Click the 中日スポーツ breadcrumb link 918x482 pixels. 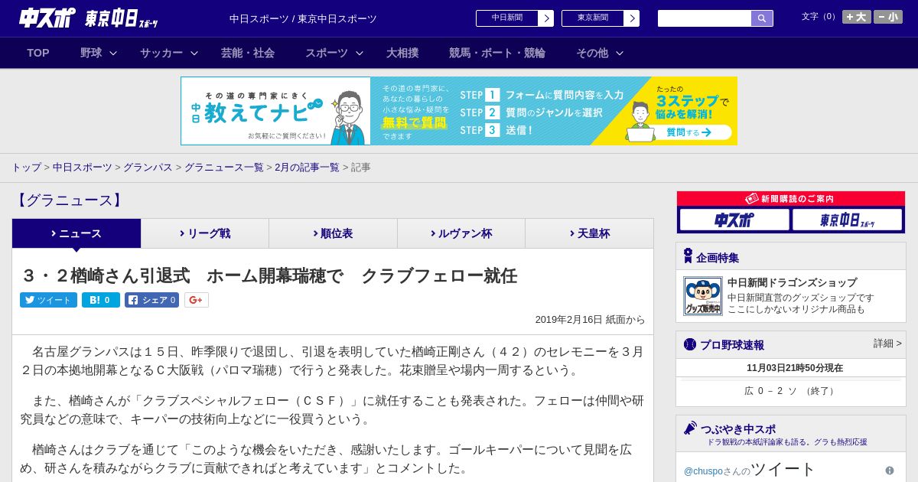click(82, 168)
